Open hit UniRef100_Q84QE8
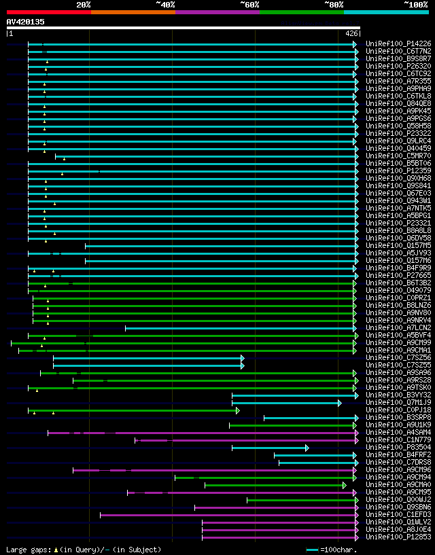Viewport: 435px width, 555px height. click(398, 104)
